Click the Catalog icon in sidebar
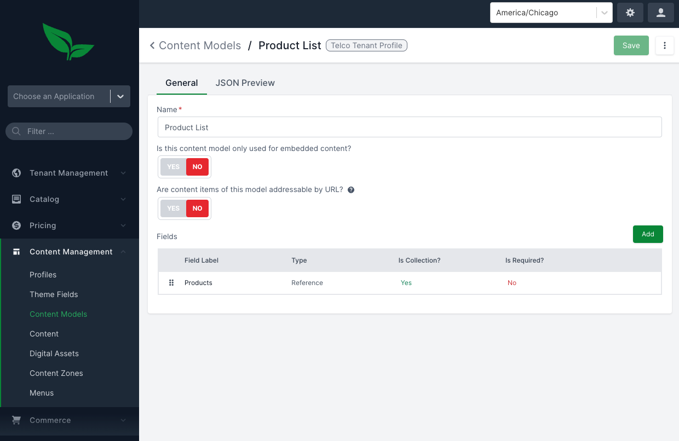This screenshot has height=441, width=679. pos(16,199)
